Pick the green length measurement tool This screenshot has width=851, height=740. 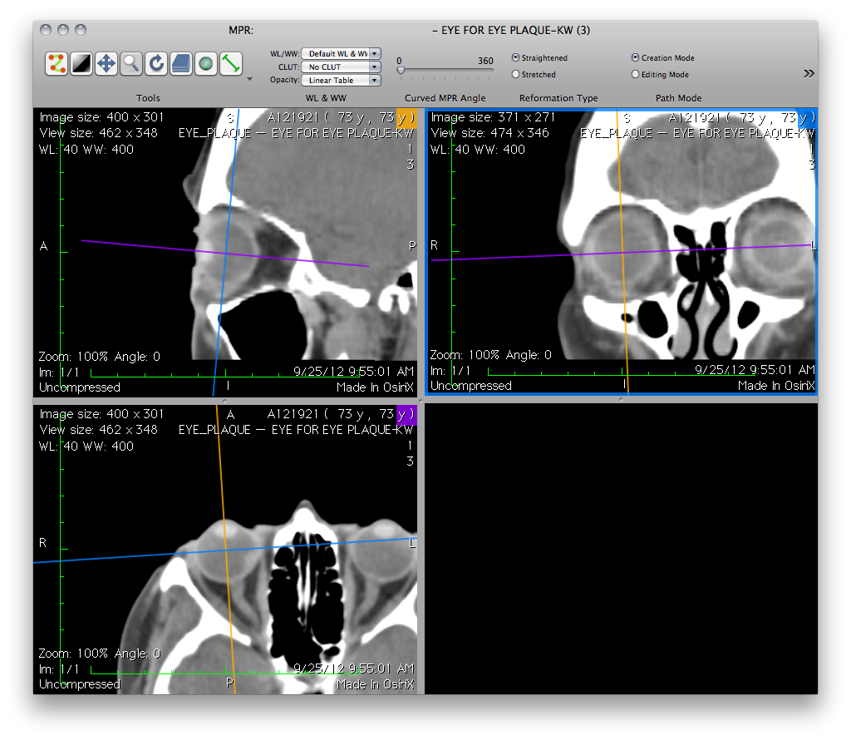(230, 63)
